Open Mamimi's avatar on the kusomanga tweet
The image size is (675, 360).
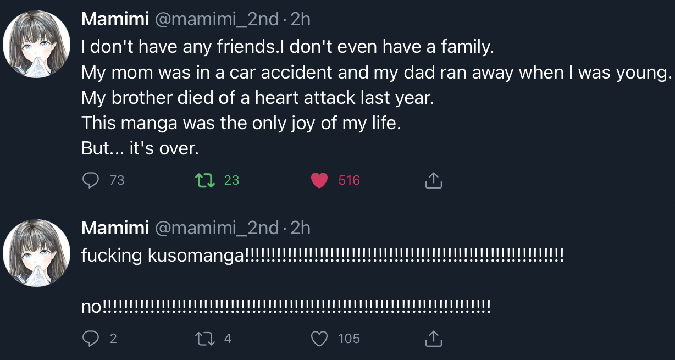(x=37, y=253)
